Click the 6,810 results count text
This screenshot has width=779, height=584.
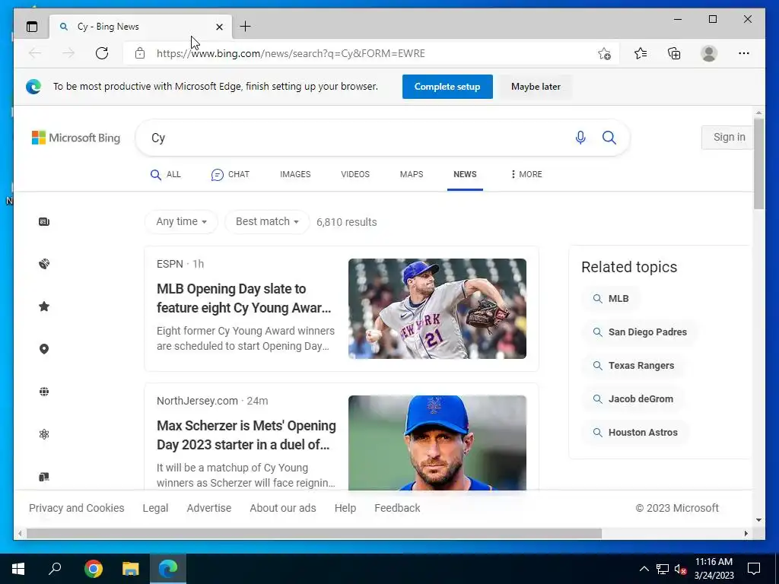coord(347,222)
